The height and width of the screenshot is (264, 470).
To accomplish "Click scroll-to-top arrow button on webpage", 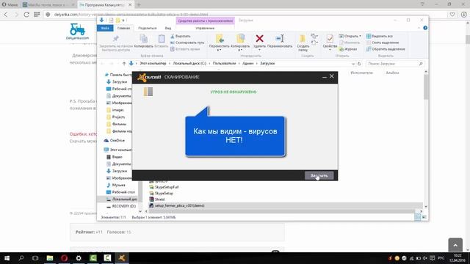I will [x=455, y=245].
